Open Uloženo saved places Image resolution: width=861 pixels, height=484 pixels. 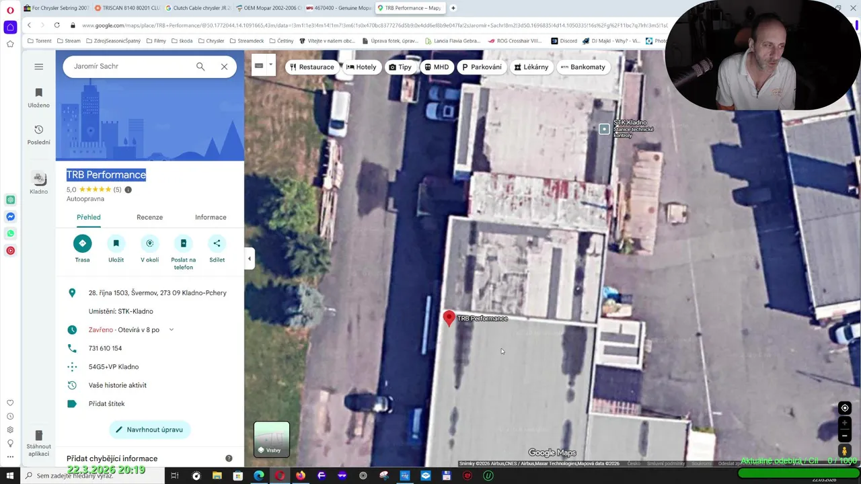[x=38, y=98]
